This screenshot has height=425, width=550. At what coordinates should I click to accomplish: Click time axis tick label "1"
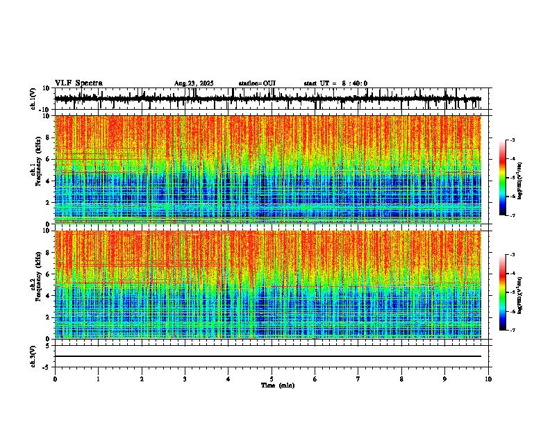click(98, 379)
